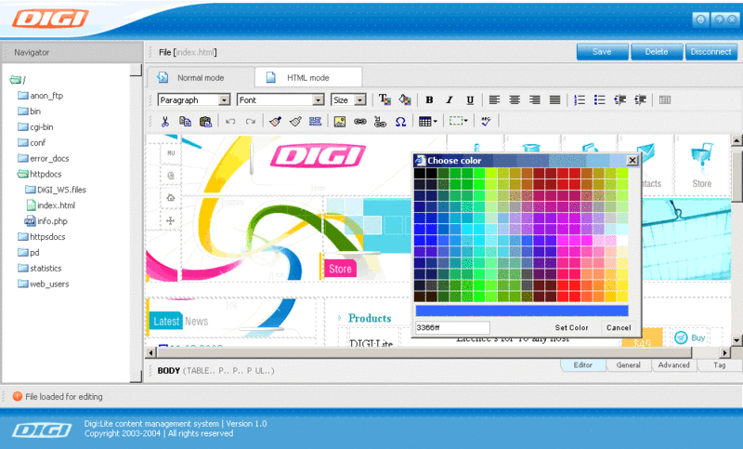The image size is (743, 449).
Task: Insert hyperlink with chain icon
Action: (x=360, y=122)
